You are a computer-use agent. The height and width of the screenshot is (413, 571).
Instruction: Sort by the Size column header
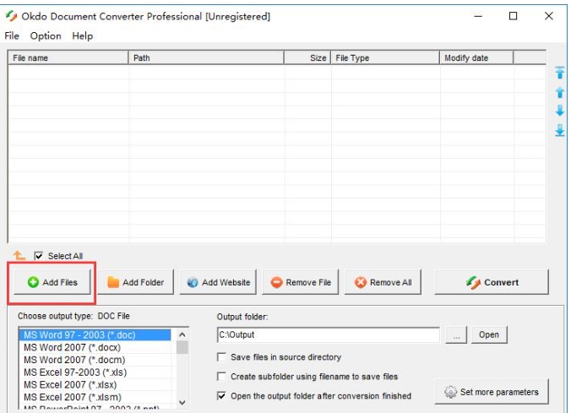click(307, 58)
